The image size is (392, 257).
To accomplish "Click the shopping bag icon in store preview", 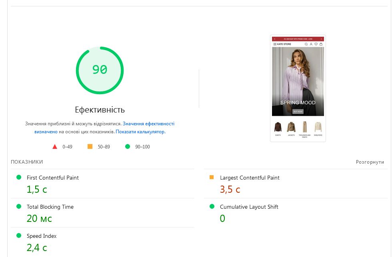I will pyautogui.click(x=321, y=44).
